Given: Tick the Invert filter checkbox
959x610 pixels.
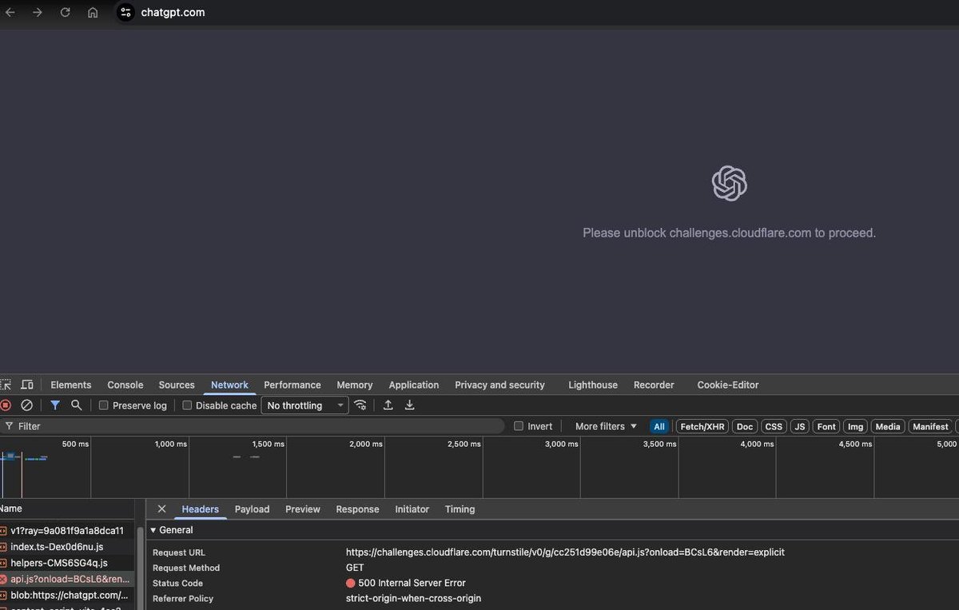Looking at the screenshot, I should point(519,426).
